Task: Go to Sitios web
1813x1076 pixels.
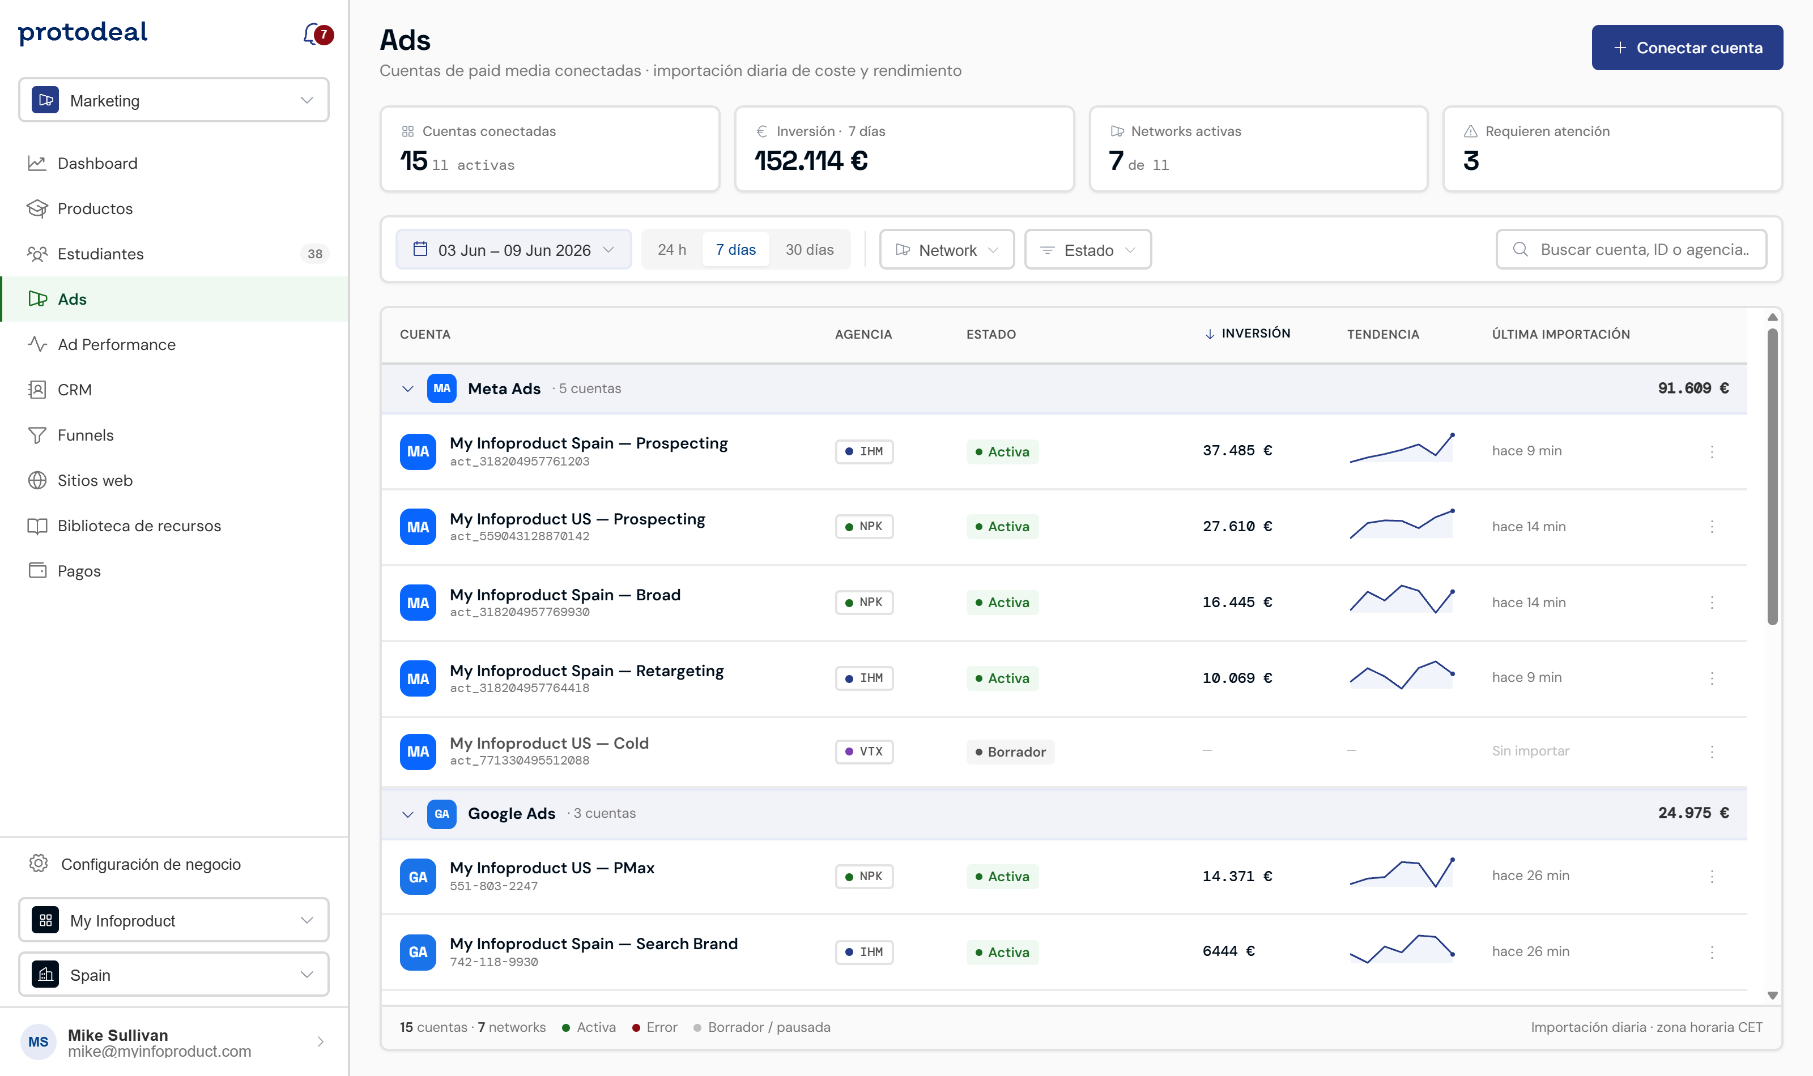Action: [x=174, y=480]
